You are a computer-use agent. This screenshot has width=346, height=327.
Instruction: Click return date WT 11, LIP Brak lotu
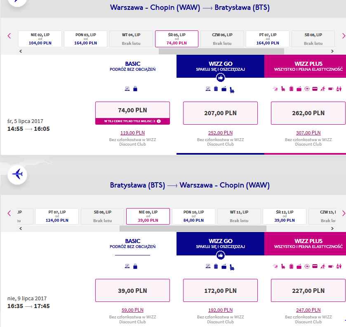pos(239,216)
